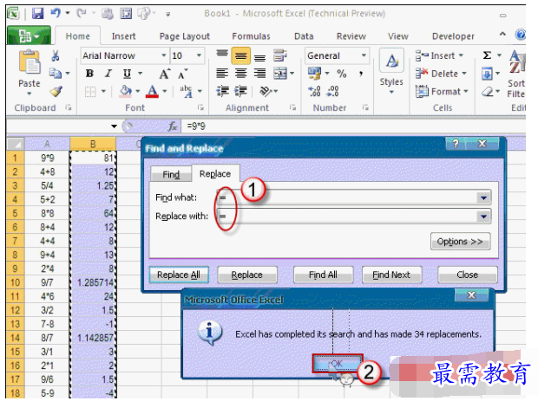Click the AutoSum sigma icon
Image resolution: width=538 pixels, height=401 pixels.
tap(487, 55)
